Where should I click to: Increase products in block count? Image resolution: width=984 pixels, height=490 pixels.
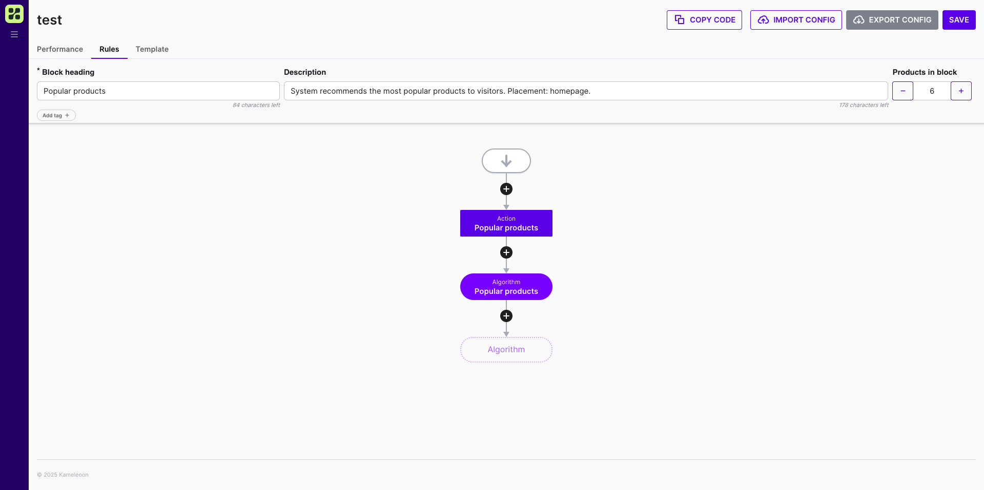pos(961,91)
